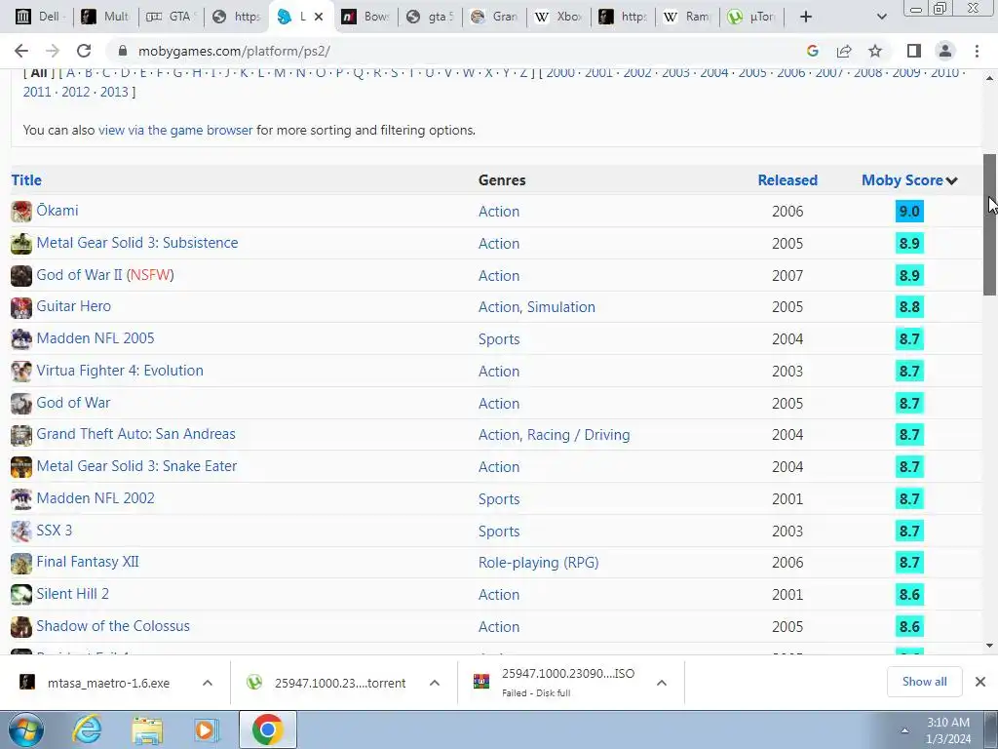Expand options for the failed ISO download
998x749 pixels.
click(x=662, y=683)
